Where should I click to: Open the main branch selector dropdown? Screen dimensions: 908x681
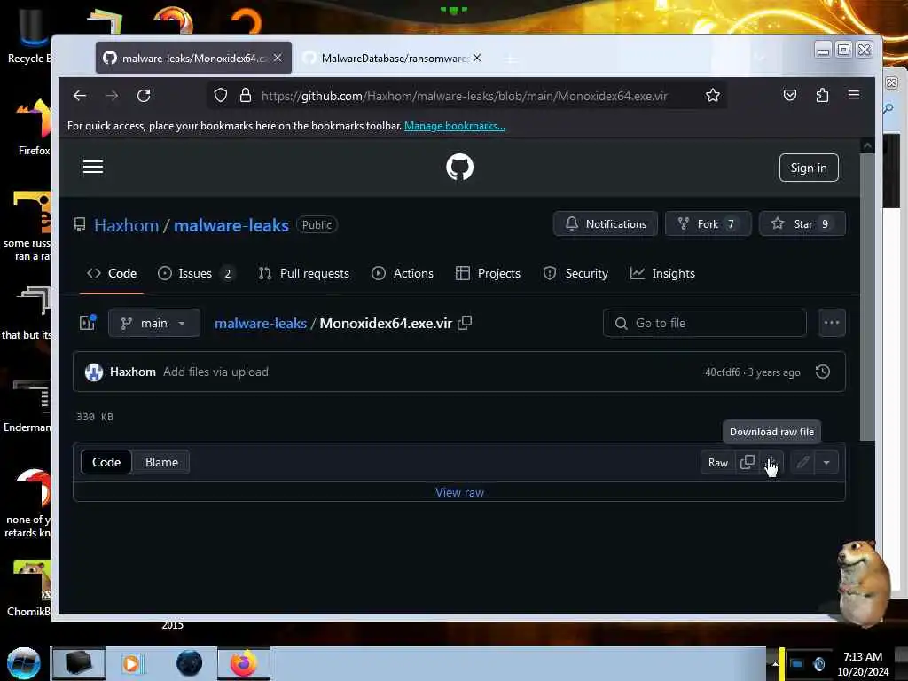pos(154,323)
